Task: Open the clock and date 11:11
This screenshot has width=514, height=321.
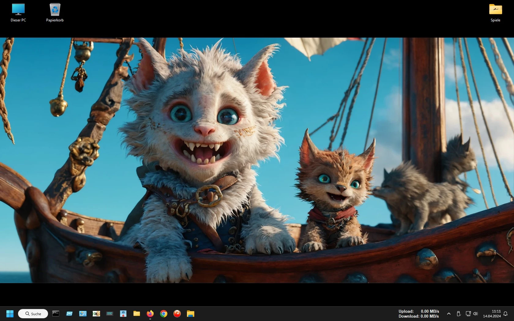Action: (x=492, y=314)
